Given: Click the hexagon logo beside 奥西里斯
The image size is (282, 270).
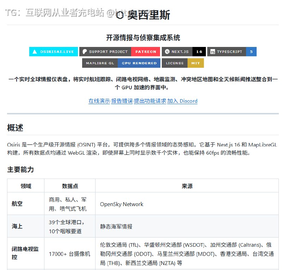Looking at the screenshot, I should pyautogui.click(x=120, y=15).
